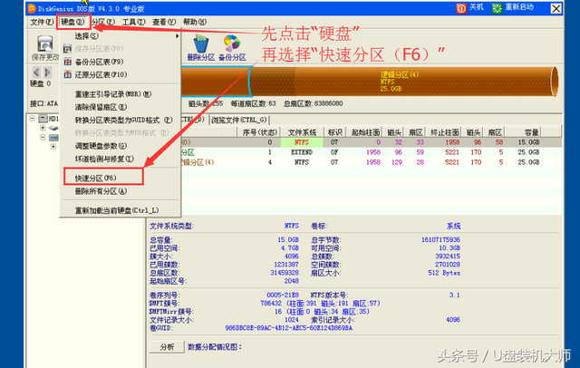This screenshot has height=368, width=580.
Task: Select 快速分区(F6) menu entry
Action: (121, 178)
